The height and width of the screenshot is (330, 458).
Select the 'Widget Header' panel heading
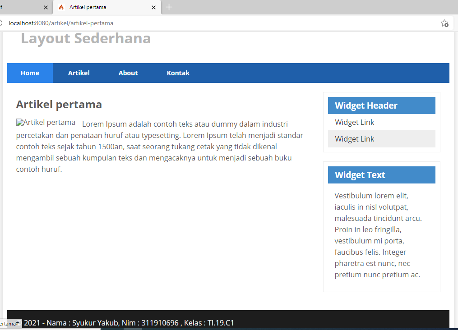366,105
